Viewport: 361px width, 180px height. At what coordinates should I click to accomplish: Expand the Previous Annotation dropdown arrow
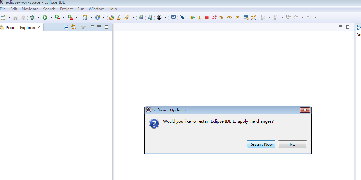[x=282, y=17]
